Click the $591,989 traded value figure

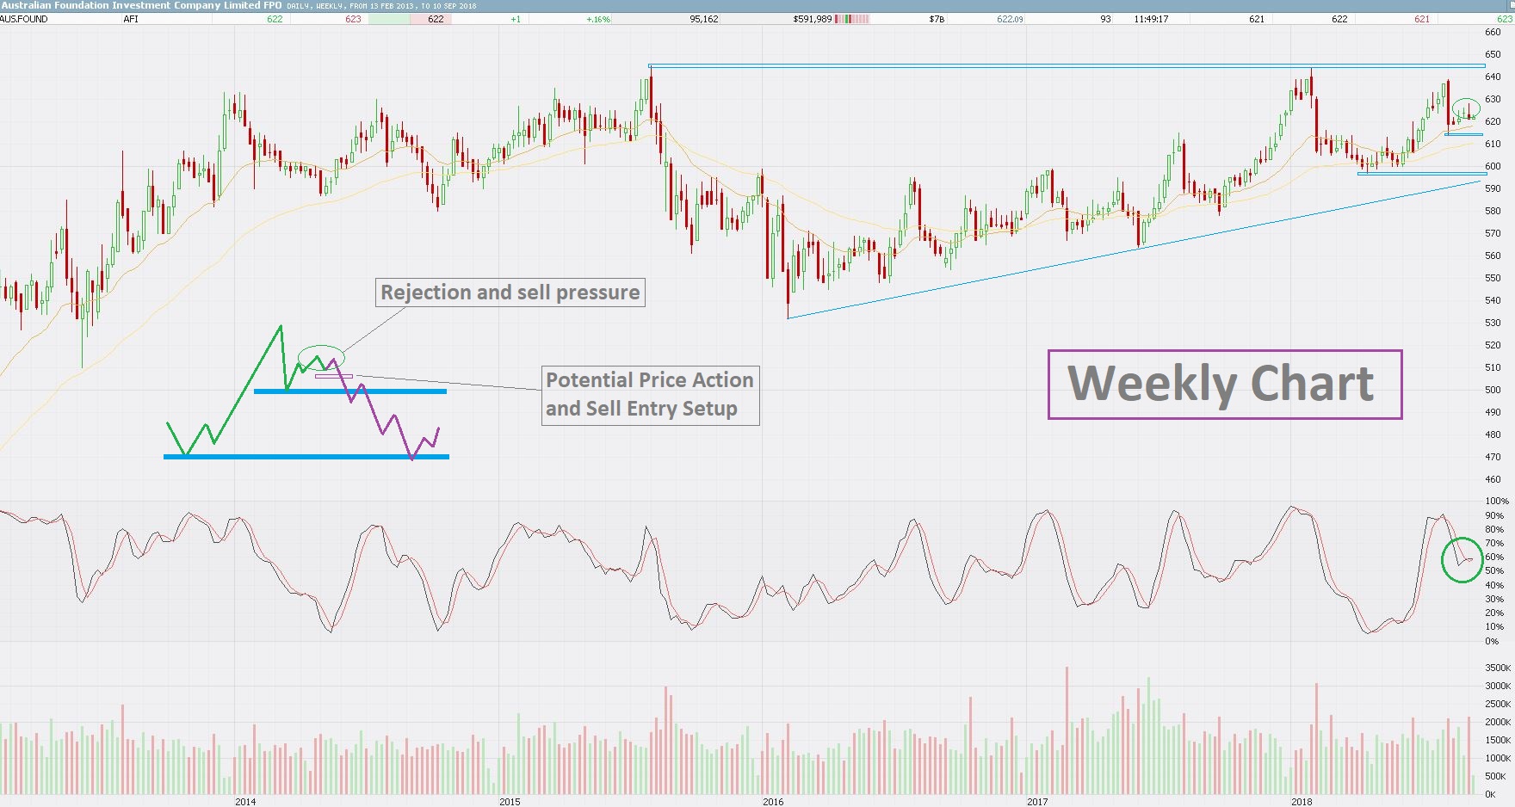(813, 19)
